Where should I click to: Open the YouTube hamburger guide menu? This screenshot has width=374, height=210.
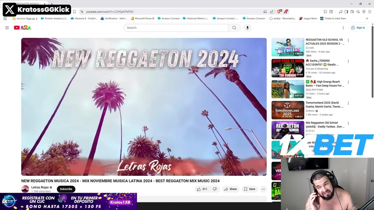coord(7,28)
